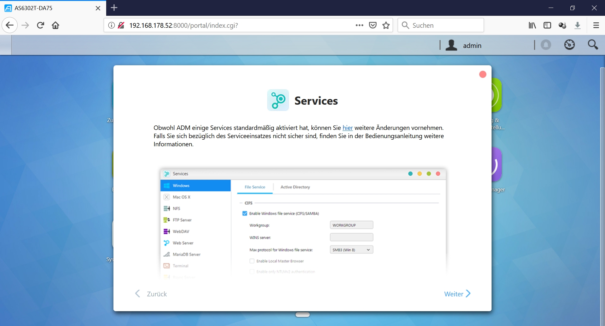Switch to the Active Directory tab

pos(295,187)
